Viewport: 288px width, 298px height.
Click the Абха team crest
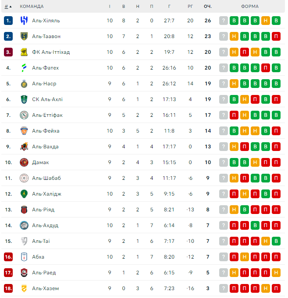24,257
